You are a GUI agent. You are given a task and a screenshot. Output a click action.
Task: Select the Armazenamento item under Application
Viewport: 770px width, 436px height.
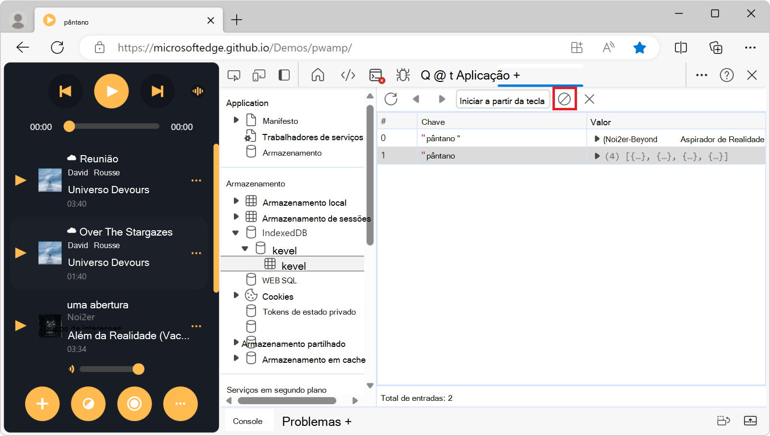(x=292, y=153)
